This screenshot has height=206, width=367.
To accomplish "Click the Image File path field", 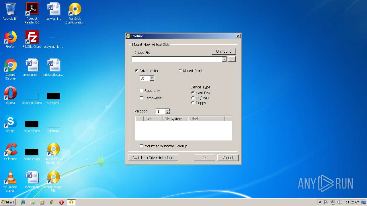I will [x=177, y=59].
